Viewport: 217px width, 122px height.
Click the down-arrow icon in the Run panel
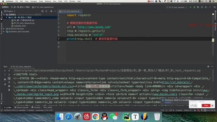[9, 75]
